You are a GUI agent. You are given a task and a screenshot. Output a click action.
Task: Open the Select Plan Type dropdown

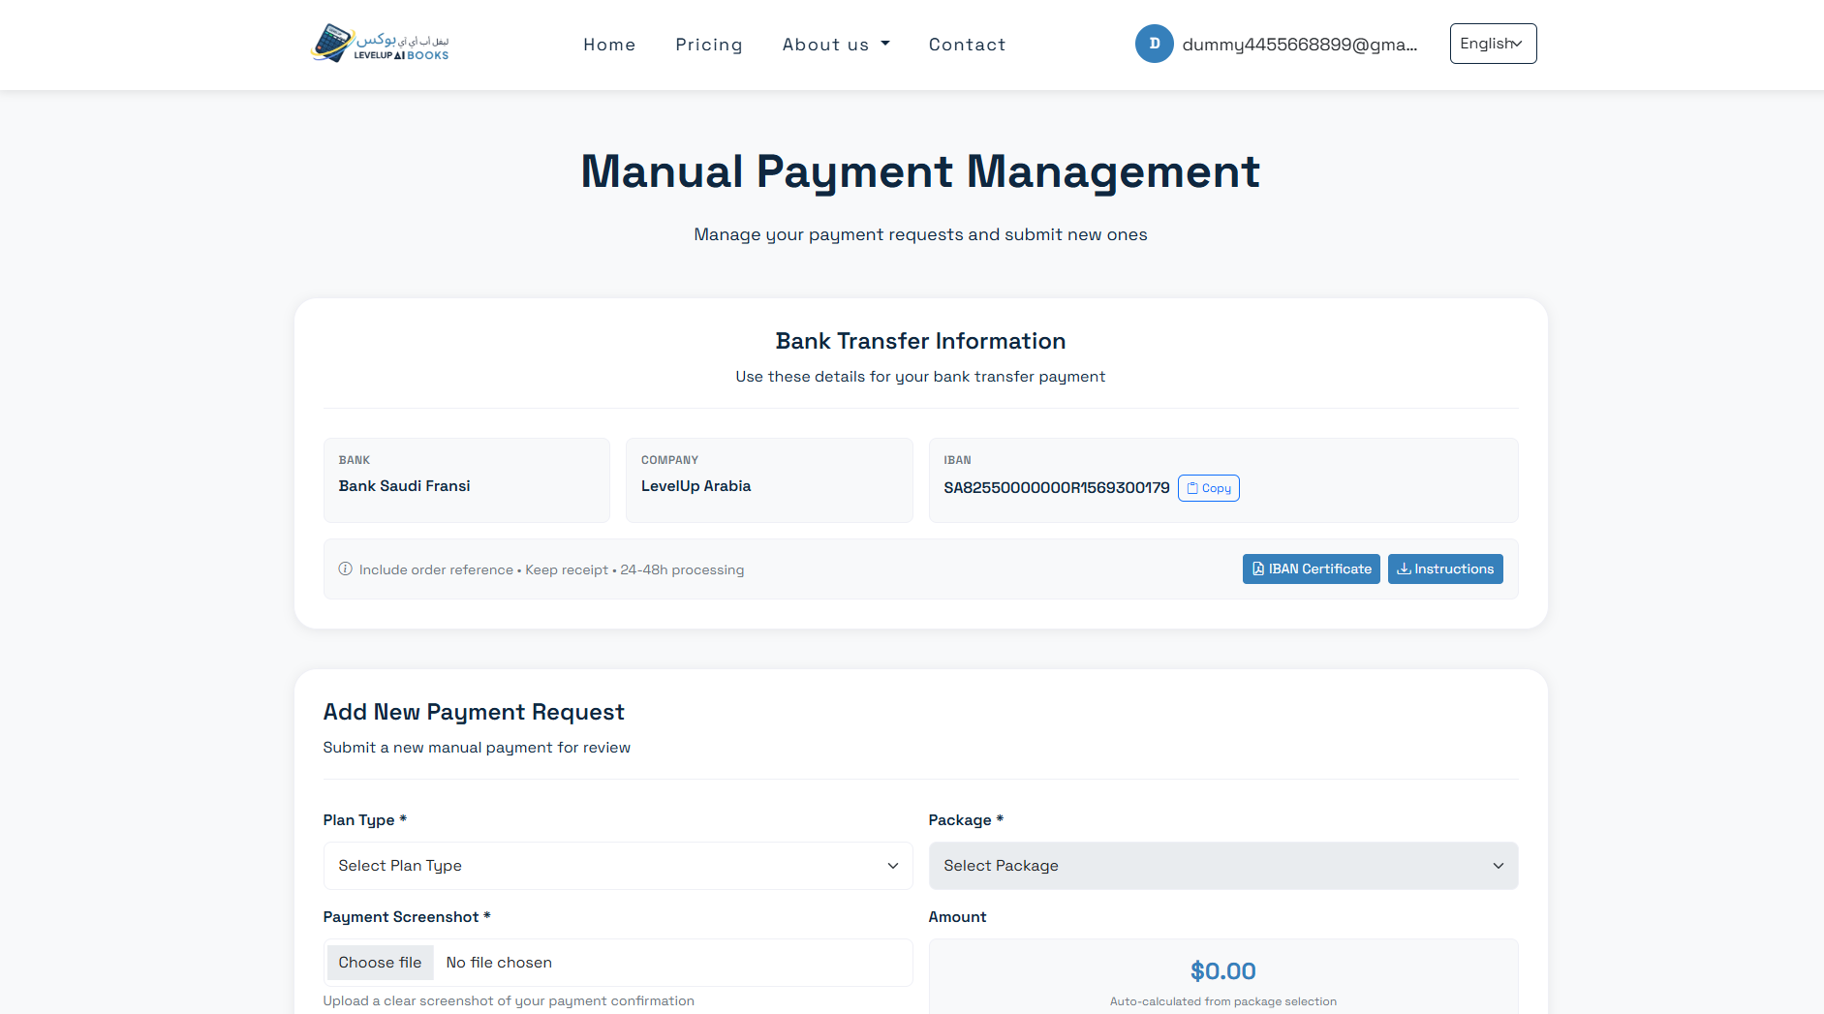point(617,866)
